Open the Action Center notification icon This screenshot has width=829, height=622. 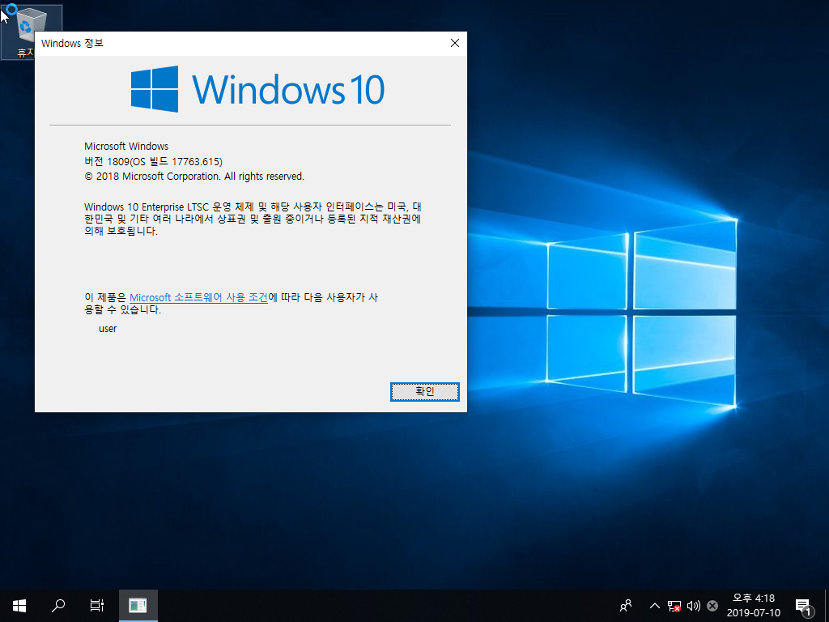(x=803, y=606)
